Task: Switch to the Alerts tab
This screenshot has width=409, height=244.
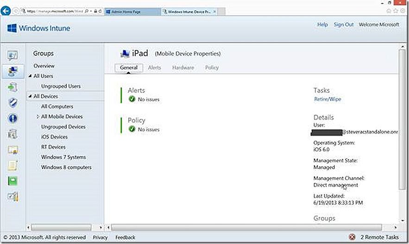Action: [x=154, y=67]
